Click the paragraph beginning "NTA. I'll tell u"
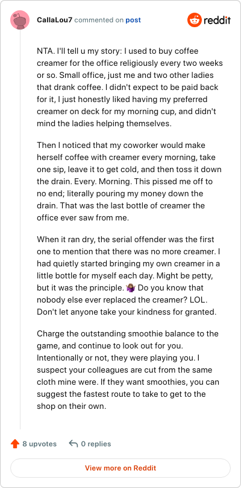Screen dimensions: 241x488 point(130,87)
